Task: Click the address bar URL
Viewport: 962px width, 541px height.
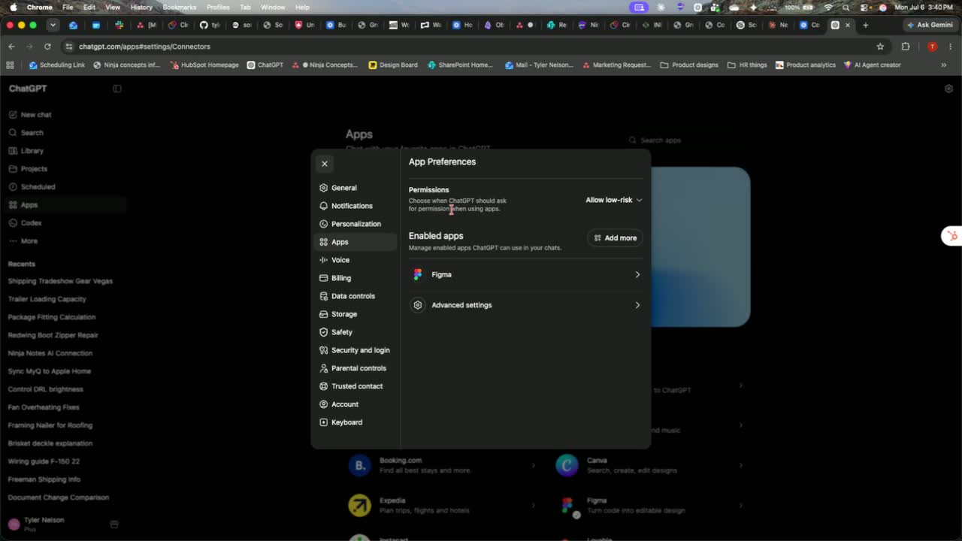Action: pyautogui.click(x=144, y=47)
